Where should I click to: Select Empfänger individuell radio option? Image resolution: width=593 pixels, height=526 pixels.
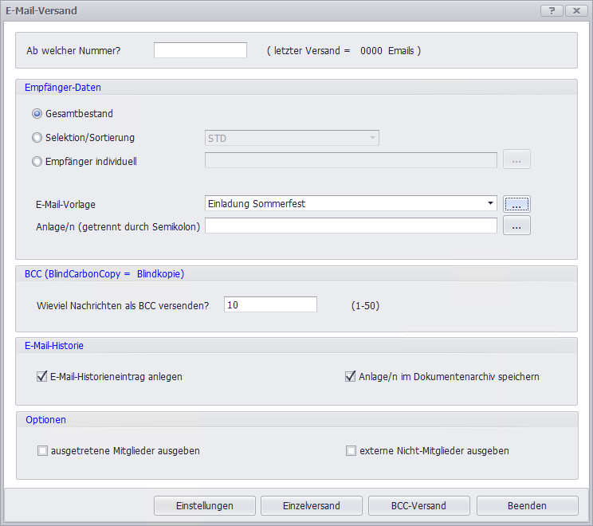[37, 162]
